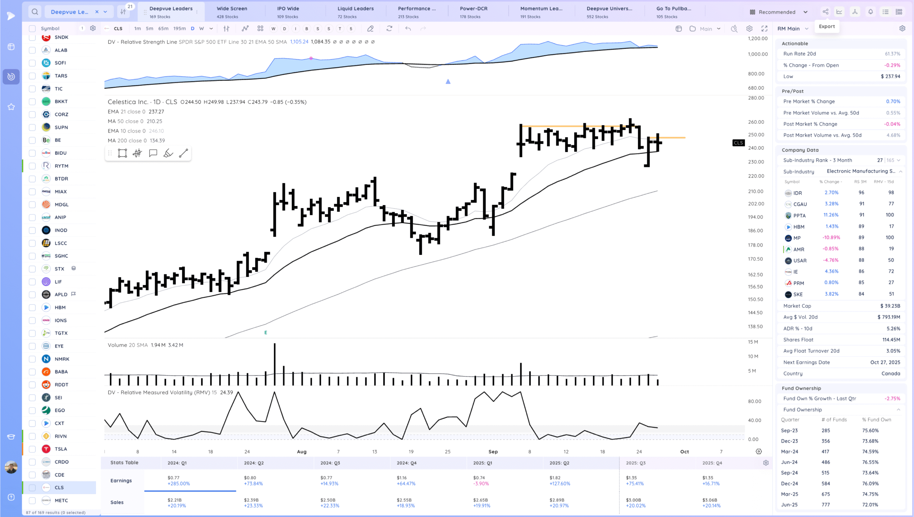Click the Export share icon
This screenshot has width=914, height=517.
point(825,12)
